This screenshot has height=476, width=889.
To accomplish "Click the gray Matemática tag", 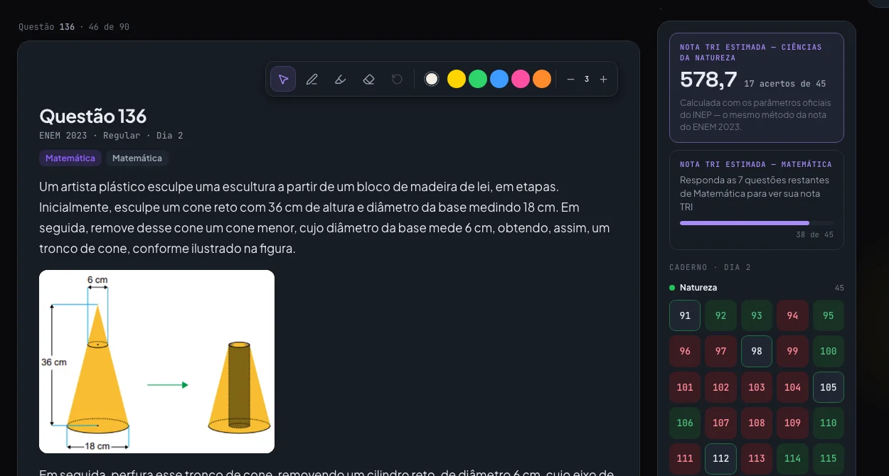I will point(137,158).
